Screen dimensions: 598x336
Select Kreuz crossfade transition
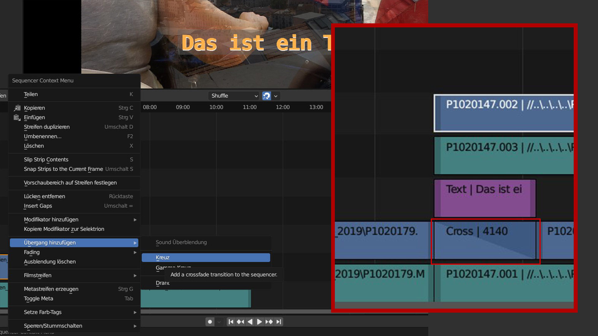coord(206,258)
